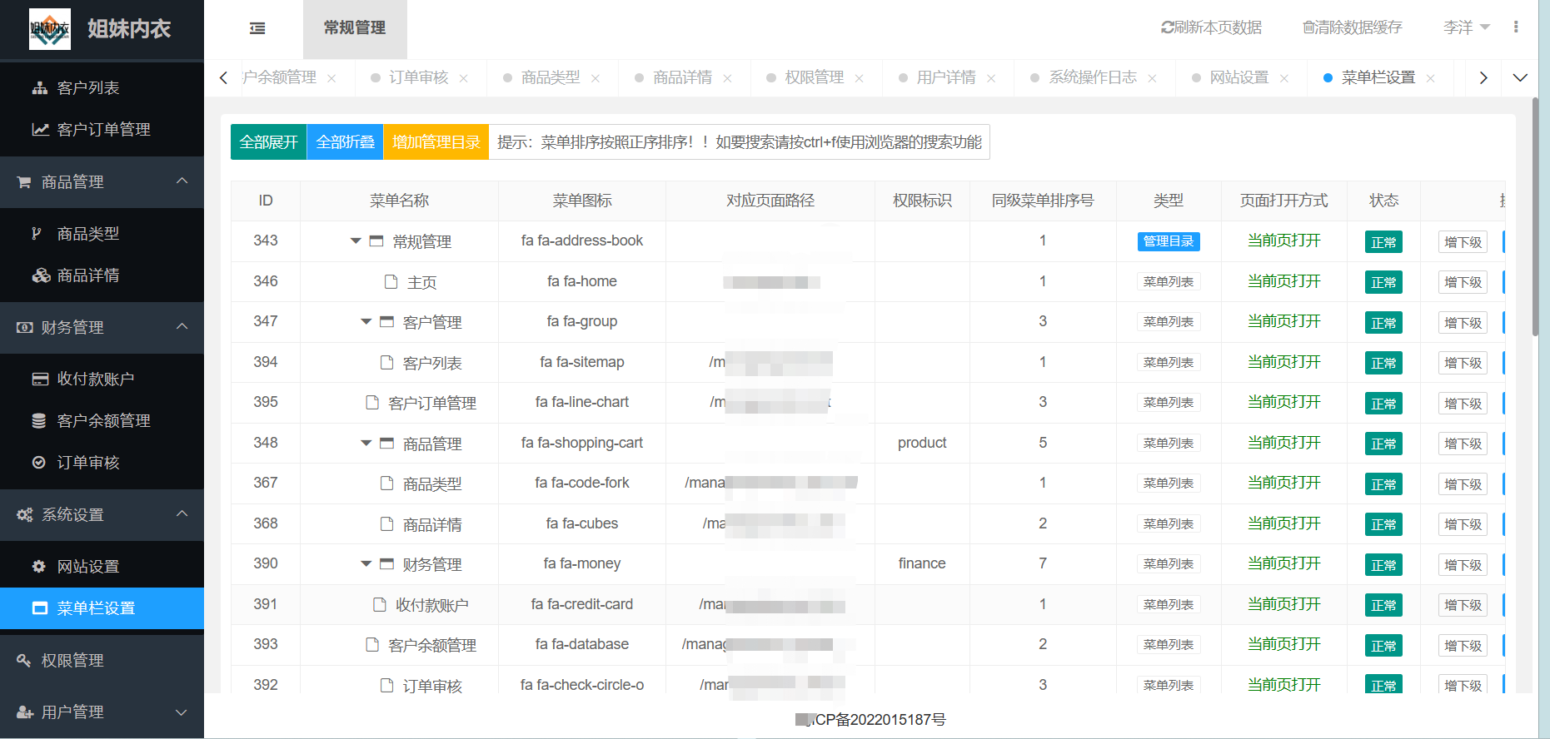Select 菜单栏设置 in the sidebar

(102, 608)
